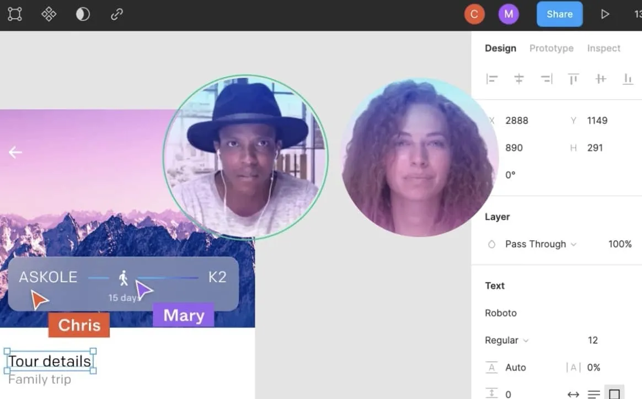
Task: Align selection to the right edge
Action: pos(546,79)
